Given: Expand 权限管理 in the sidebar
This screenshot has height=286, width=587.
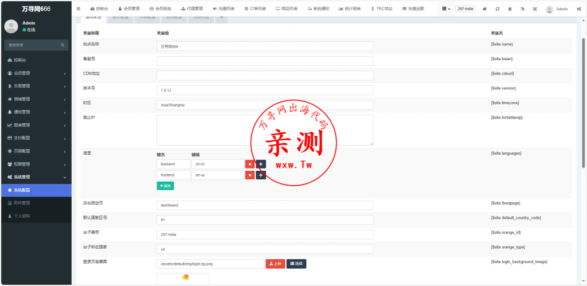Looking at the screenshot, I should 36,164.
